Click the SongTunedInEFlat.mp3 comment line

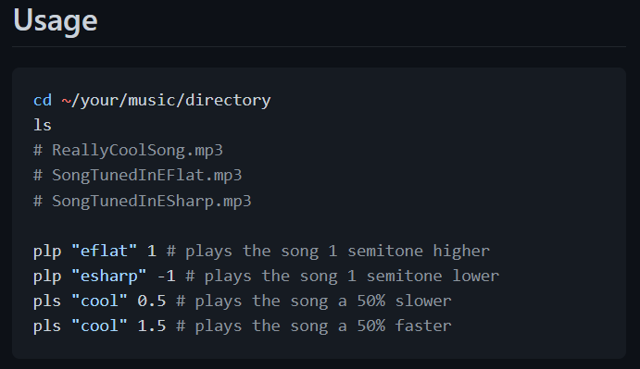click(x=138, y=176)
